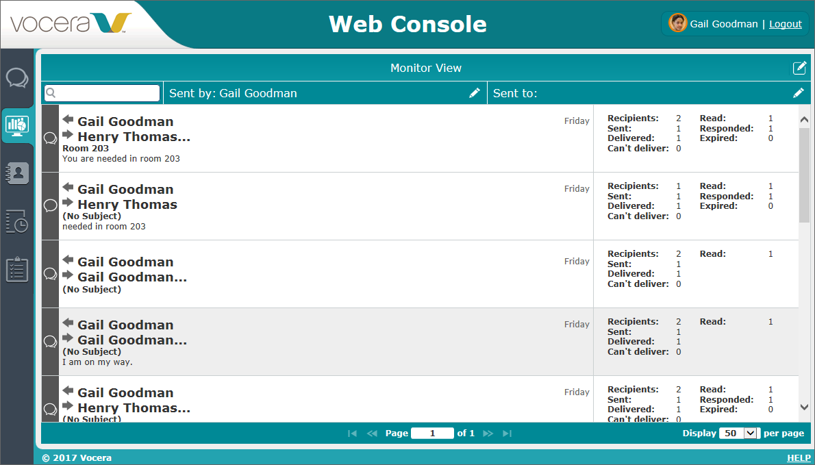This screenshot has height=465, width=815.
Task: Click 'Henry Thomas...' in the Room 203 message
Action: click(134, 137)
